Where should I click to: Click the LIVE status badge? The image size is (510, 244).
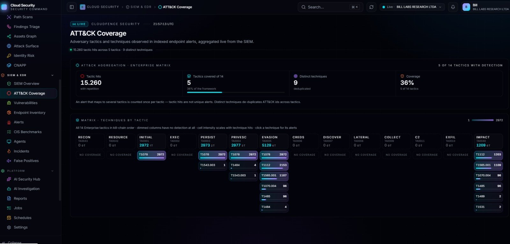[x=79, y=24]
